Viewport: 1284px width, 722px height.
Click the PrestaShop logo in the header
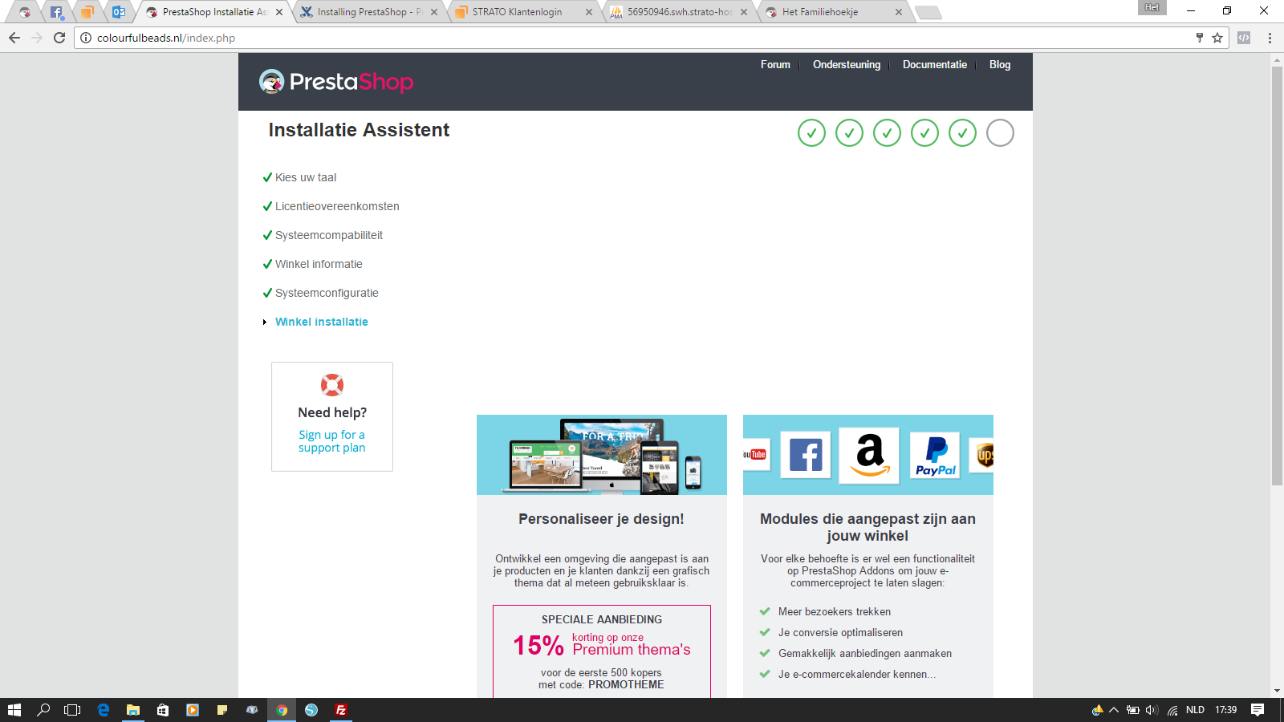(335, 81)
